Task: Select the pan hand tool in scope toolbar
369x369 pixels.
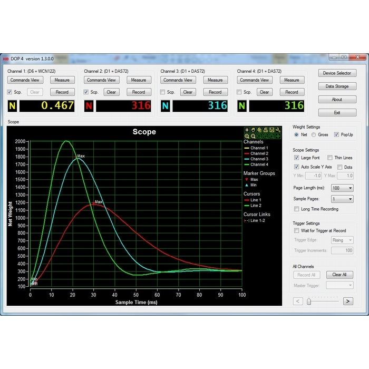Action: (253, 130)
